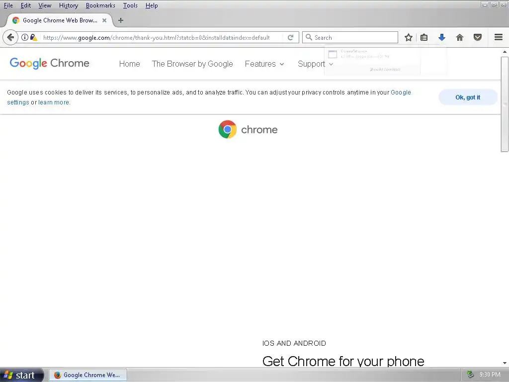Open the Bookmarks menu

click(x=100, y=5)
